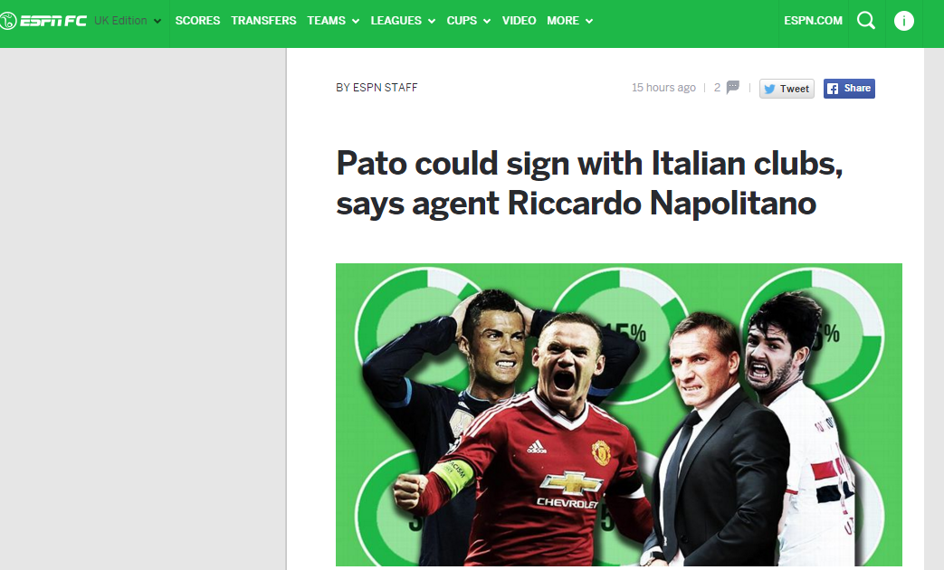
Task: Click the info circle icon
Action: pyautogui.click(x=903, y=21)
